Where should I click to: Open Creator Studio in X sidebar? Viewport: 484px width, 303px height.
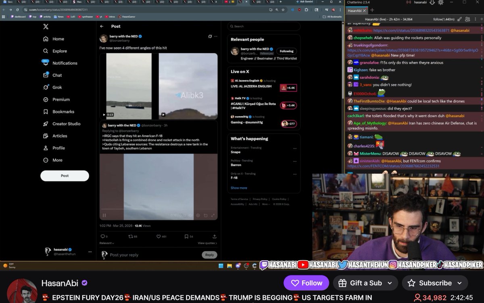tap(61, 124)
